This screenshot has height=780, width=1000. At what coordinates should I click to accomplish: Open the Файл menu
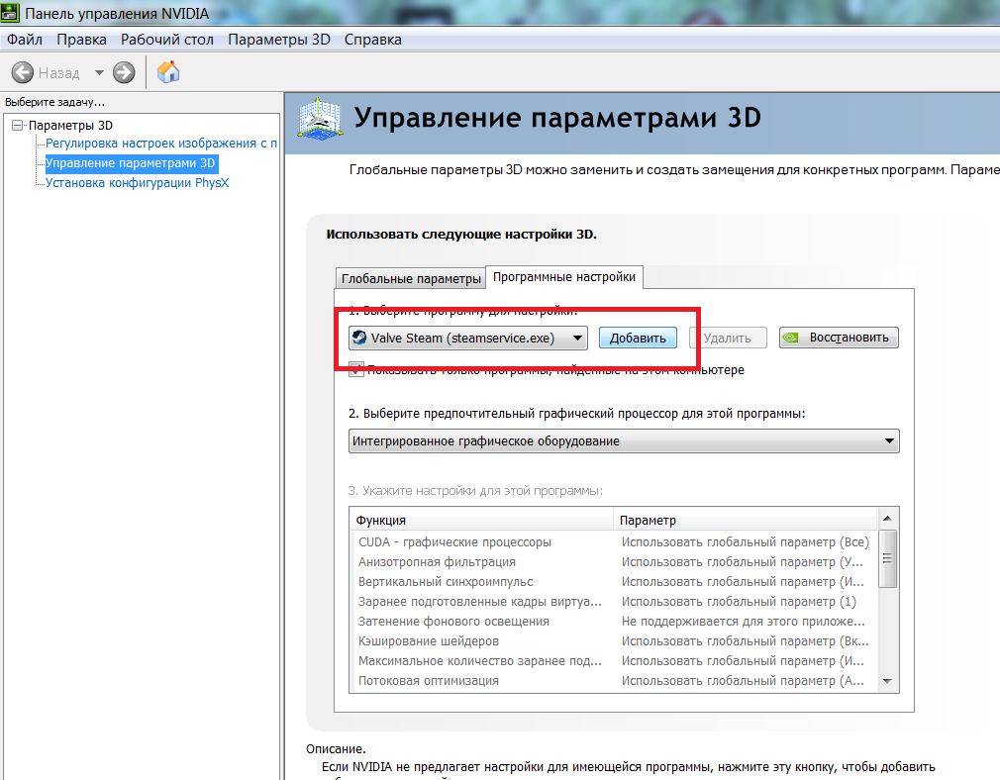(24, 40)
